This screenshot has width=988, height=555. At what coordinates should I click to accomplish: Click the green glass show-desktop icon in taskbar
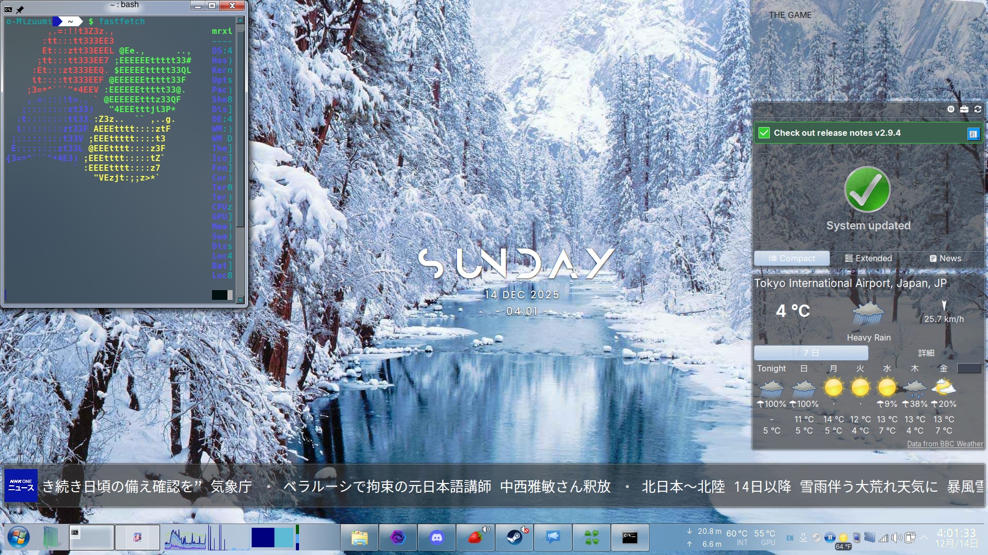[x=51, y=538]
